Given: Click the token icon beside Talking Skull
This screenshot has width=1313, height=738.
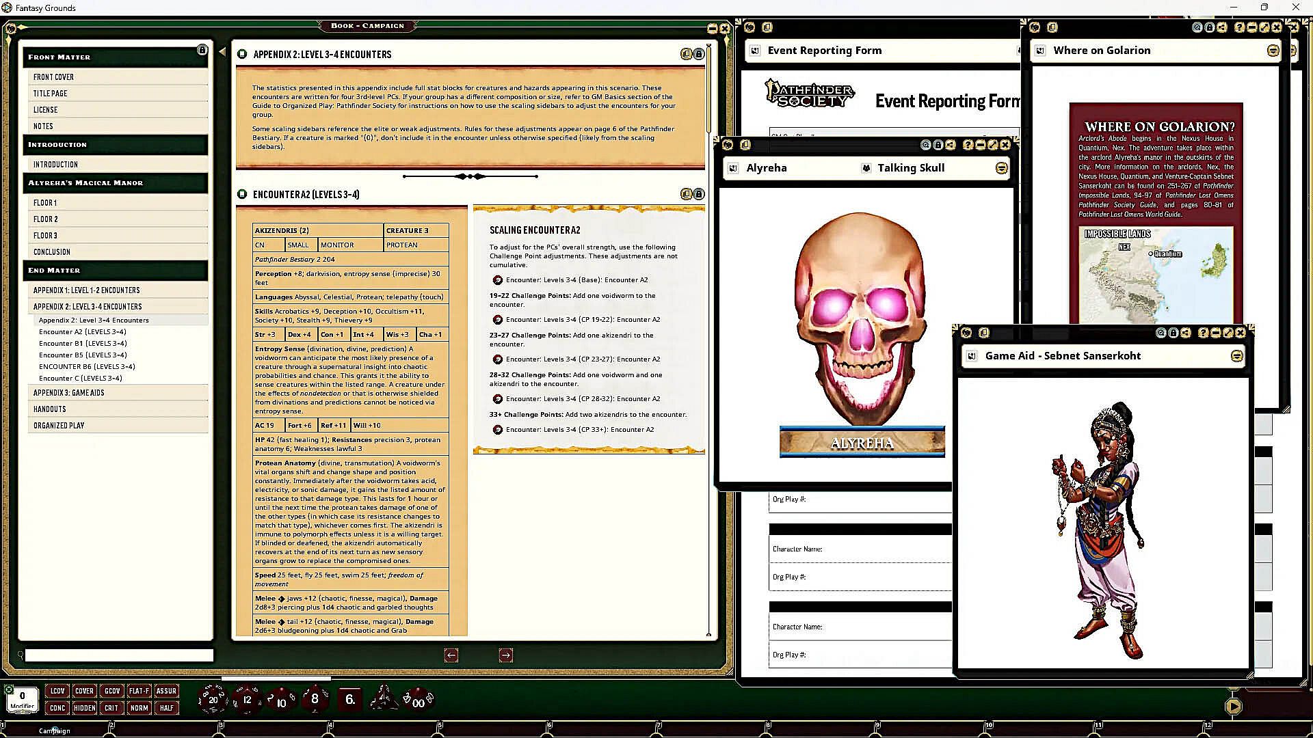Looking at the screenshot, I should point(866,168).
